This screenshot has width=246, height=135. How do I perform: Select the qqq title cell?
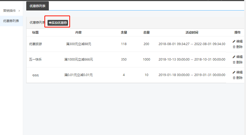click(35, 75)
